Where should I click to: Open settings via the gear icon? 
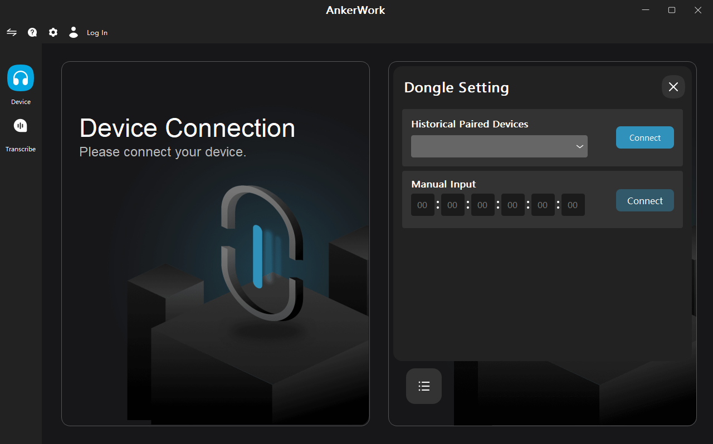pyautogui.click(x=53, y=32)
